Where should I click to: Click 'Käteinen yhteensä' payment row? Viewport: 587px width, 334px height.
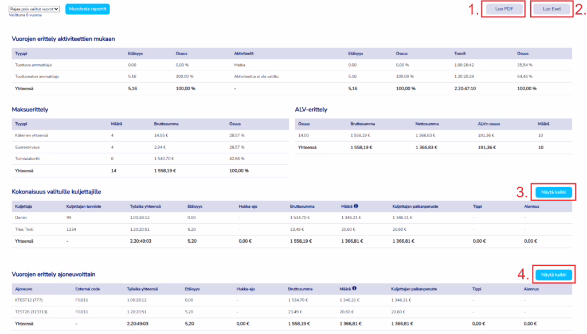point(33,134)
